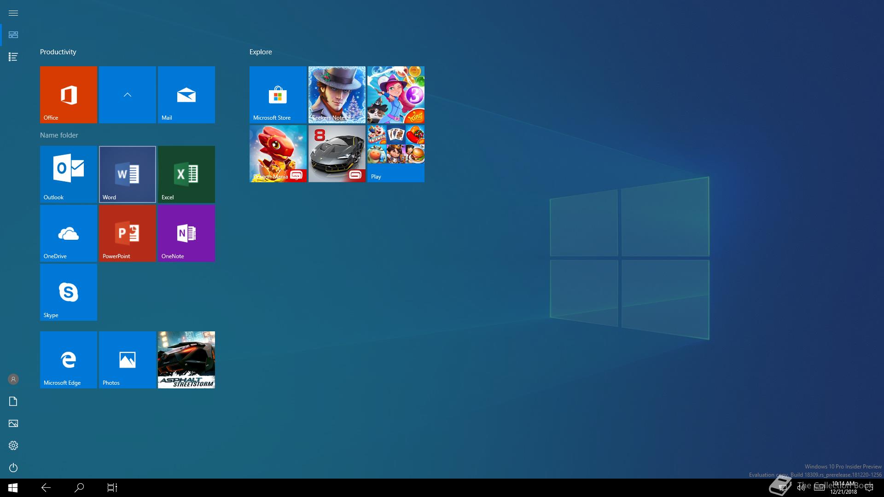The image size is (884, 497).
Task: Open Settings gear in sidebar
Action: [13, 445]
